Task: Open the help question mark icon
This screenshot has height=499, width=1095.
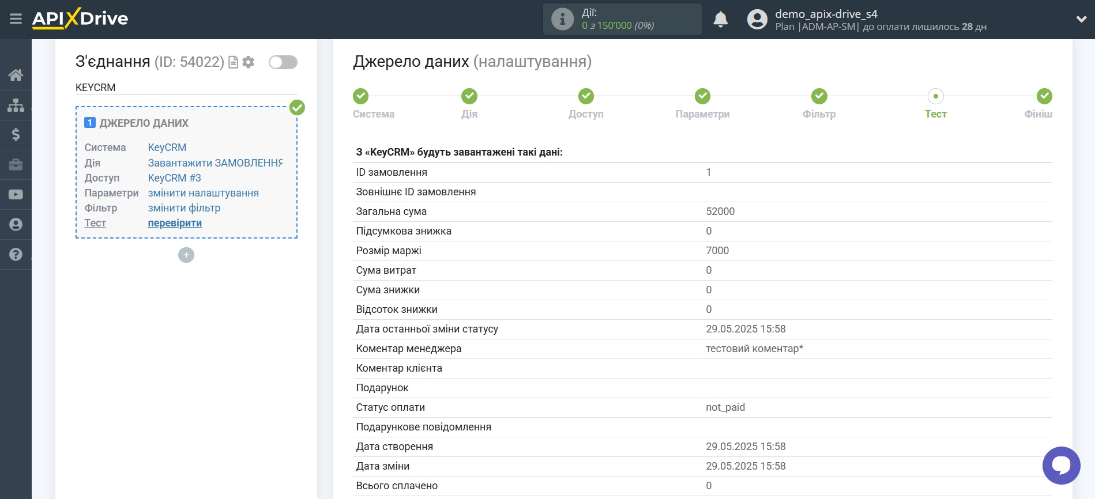Action: [x=16, y=254]
